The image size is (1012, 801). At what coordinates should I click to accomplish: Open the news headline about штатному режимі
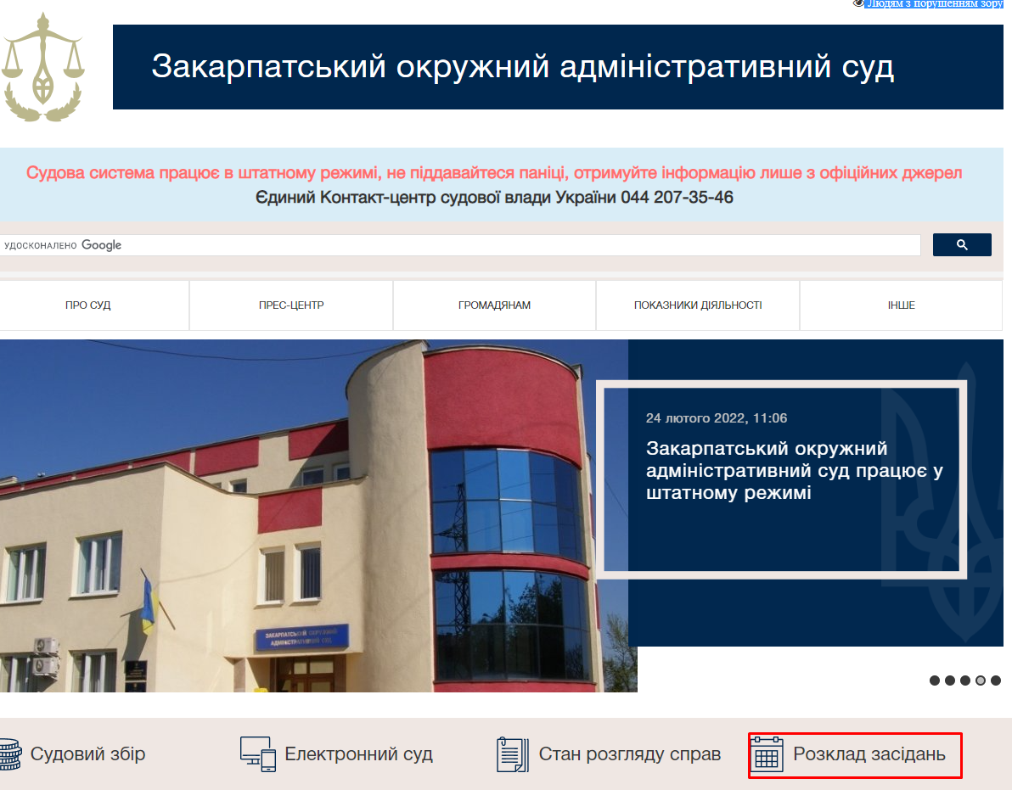click(794, 470)
